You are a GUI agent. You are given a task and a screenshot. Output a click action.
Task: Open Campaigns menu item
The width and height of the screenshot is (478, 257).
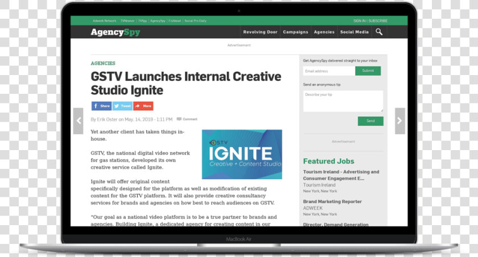coord(295,32)
